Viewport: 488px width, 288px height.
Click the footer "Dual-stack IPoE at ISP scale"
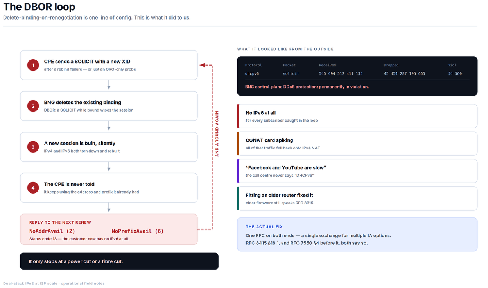pyautogui.click(x=54, y=284)
